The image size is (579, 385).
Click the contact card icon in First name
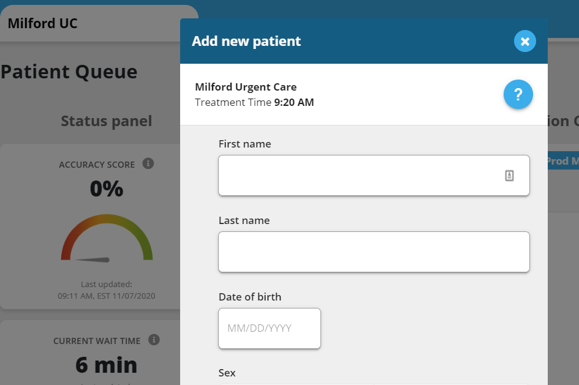coord(509,176)
